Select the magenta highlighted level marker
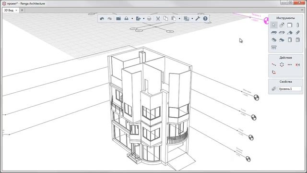This screenshot has width=307, height=173. 266,21
